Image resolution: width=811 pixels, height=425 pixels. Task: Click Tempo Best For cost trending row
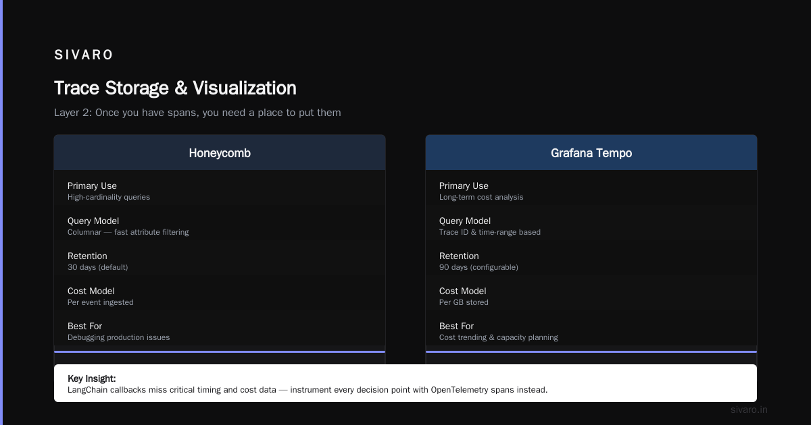[591, 331]
